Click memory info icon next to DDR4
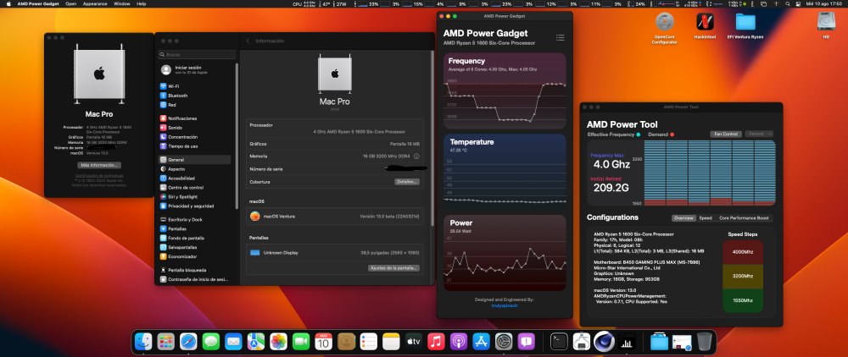 pyautogui.click(x=416, y=157)
